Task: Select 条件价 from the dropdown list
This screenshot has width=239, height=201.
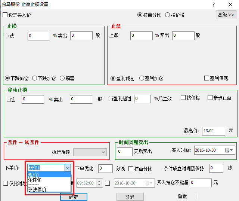Action: (x=35, y=180)
